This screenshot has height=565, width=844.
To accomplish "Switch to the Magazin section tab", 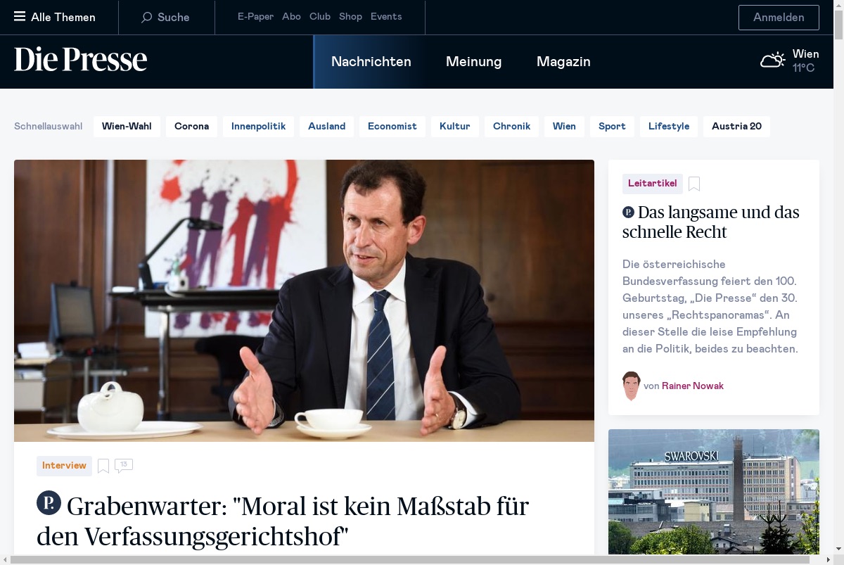I will [563, 62].
